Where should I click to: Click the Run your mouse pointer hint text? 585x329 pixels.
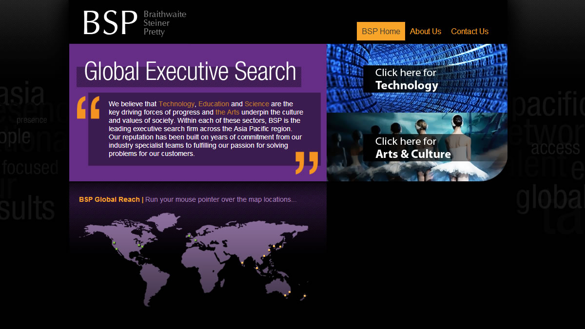[221, 199]
